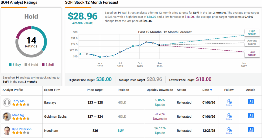Follow analyst Terry Ma
The height and width of the screenshot is (138, 262).
click(229, 102)
